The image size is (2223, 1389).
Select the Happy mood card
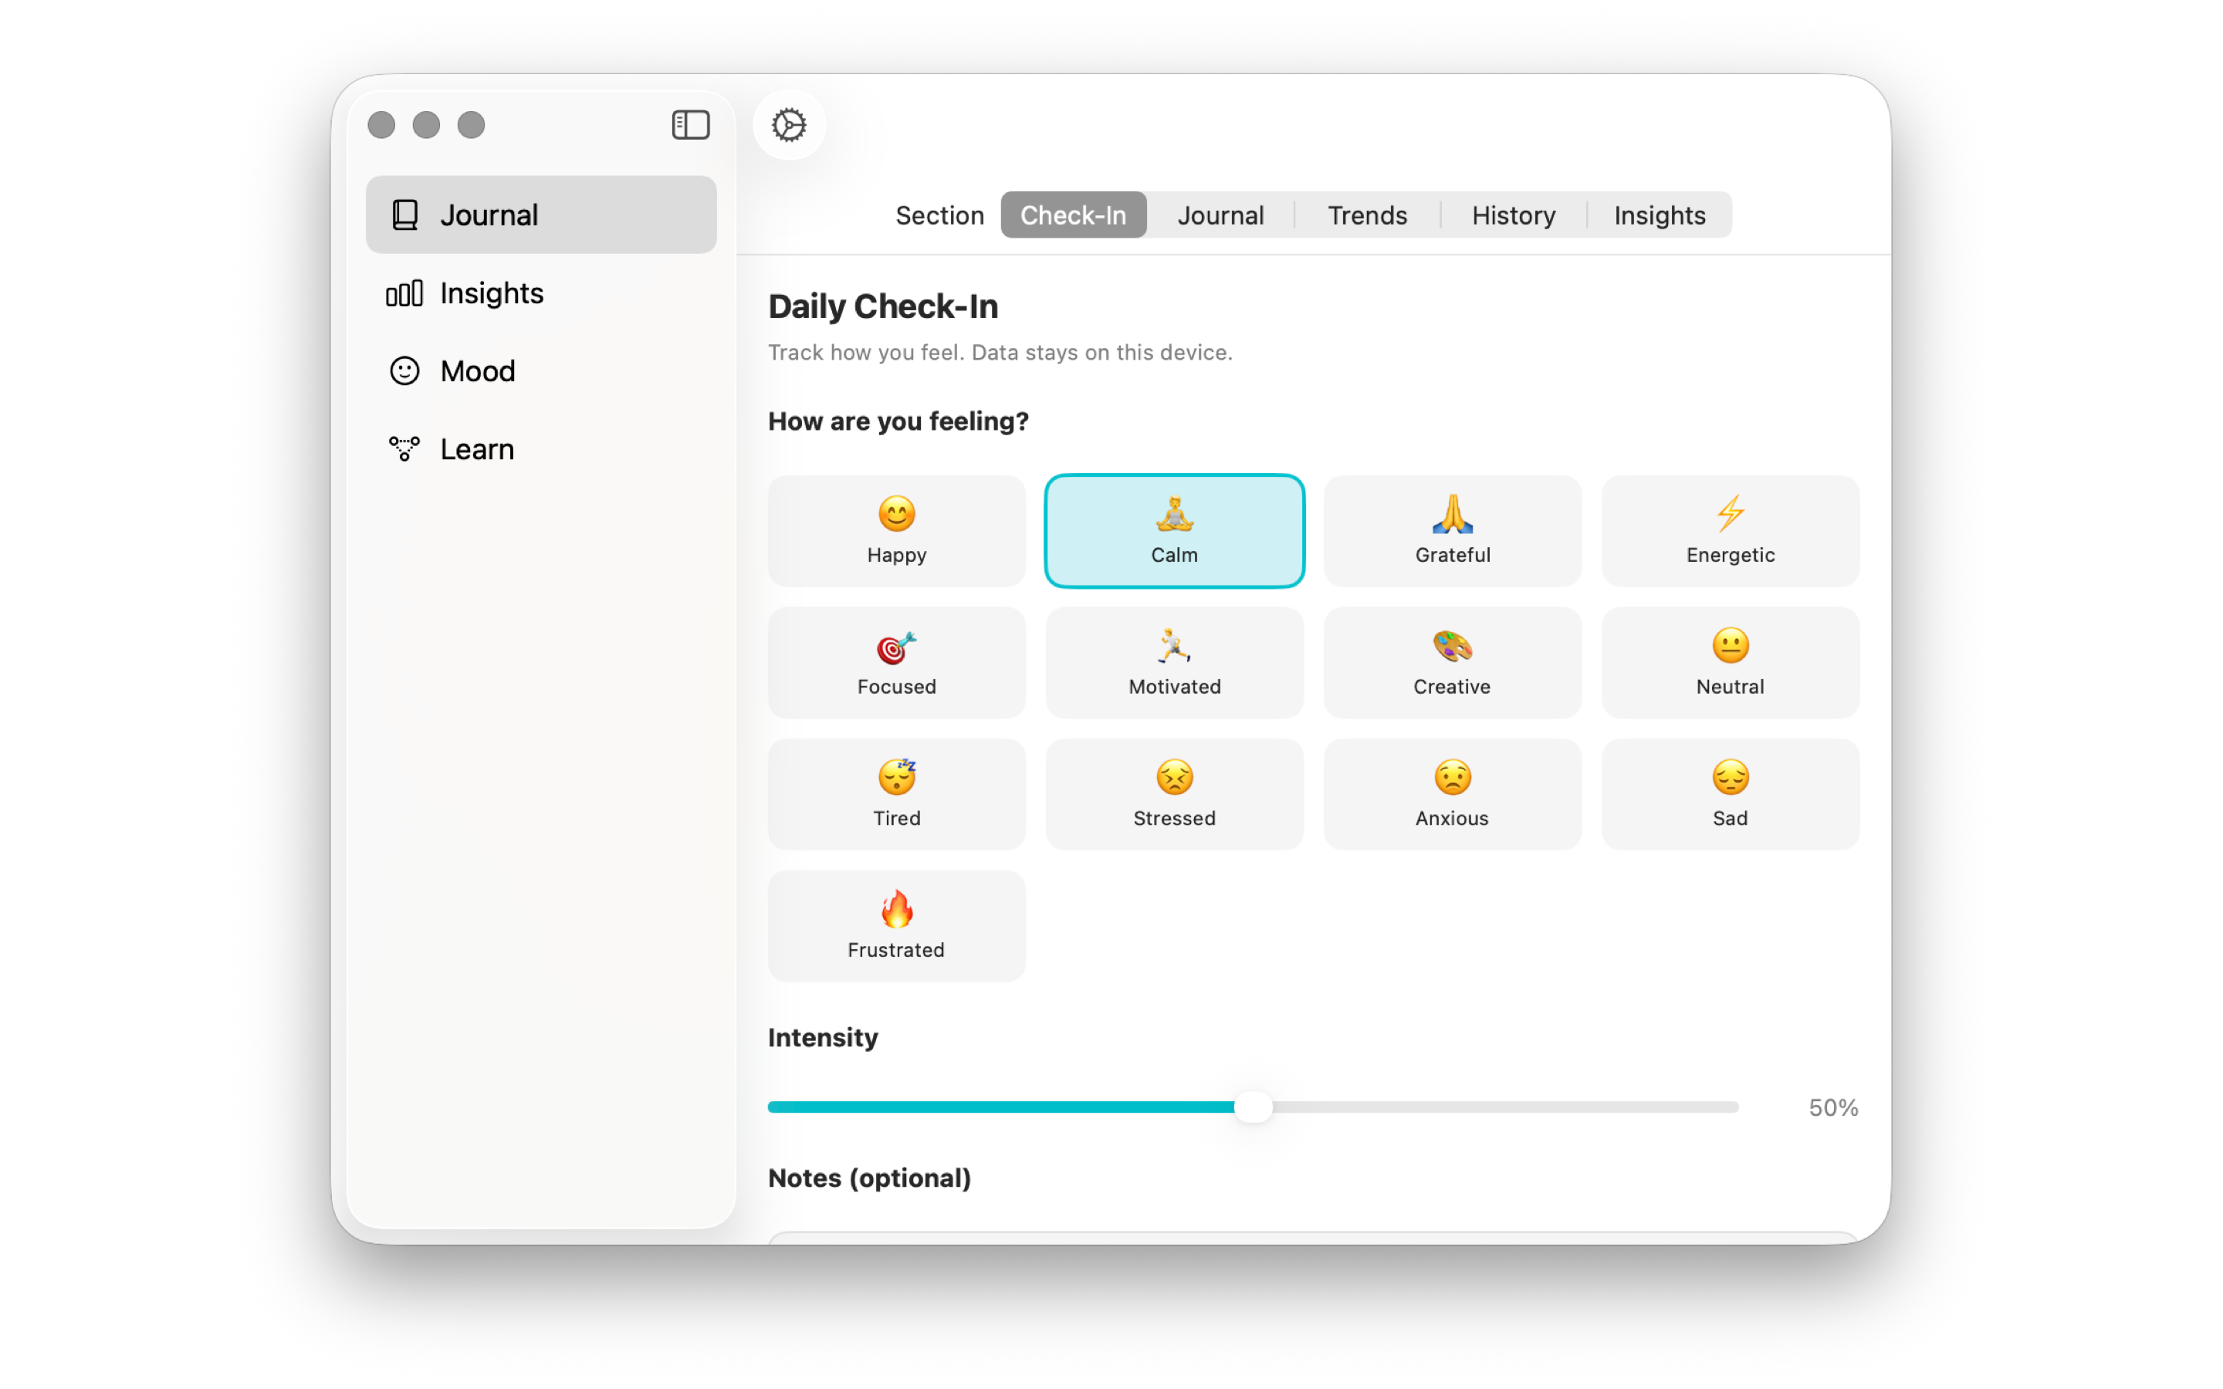click(x=897, y=531)
